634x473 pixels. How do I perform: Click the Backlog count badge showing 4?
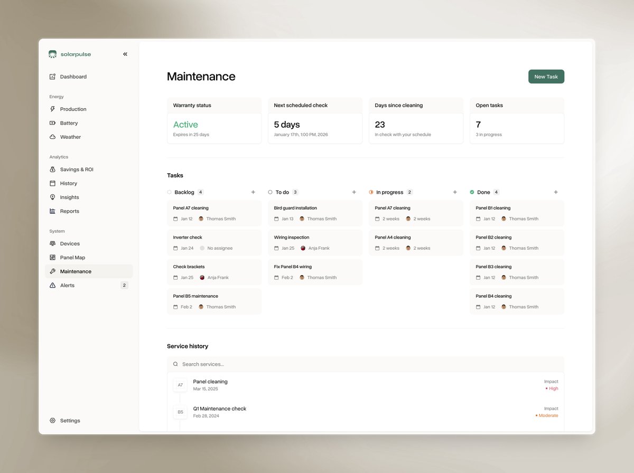(x=201, y=192)
